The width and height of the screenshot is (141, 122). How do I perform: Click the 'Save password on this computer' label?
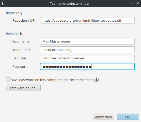pyautogui.click(x=52, y=80)
